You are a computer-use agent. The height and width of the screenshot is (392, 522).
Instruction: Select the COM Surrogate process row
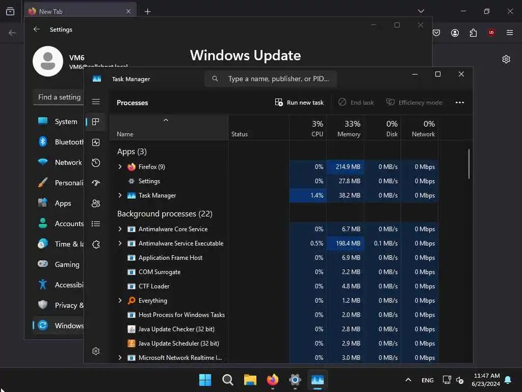click(x=274, y=272)
